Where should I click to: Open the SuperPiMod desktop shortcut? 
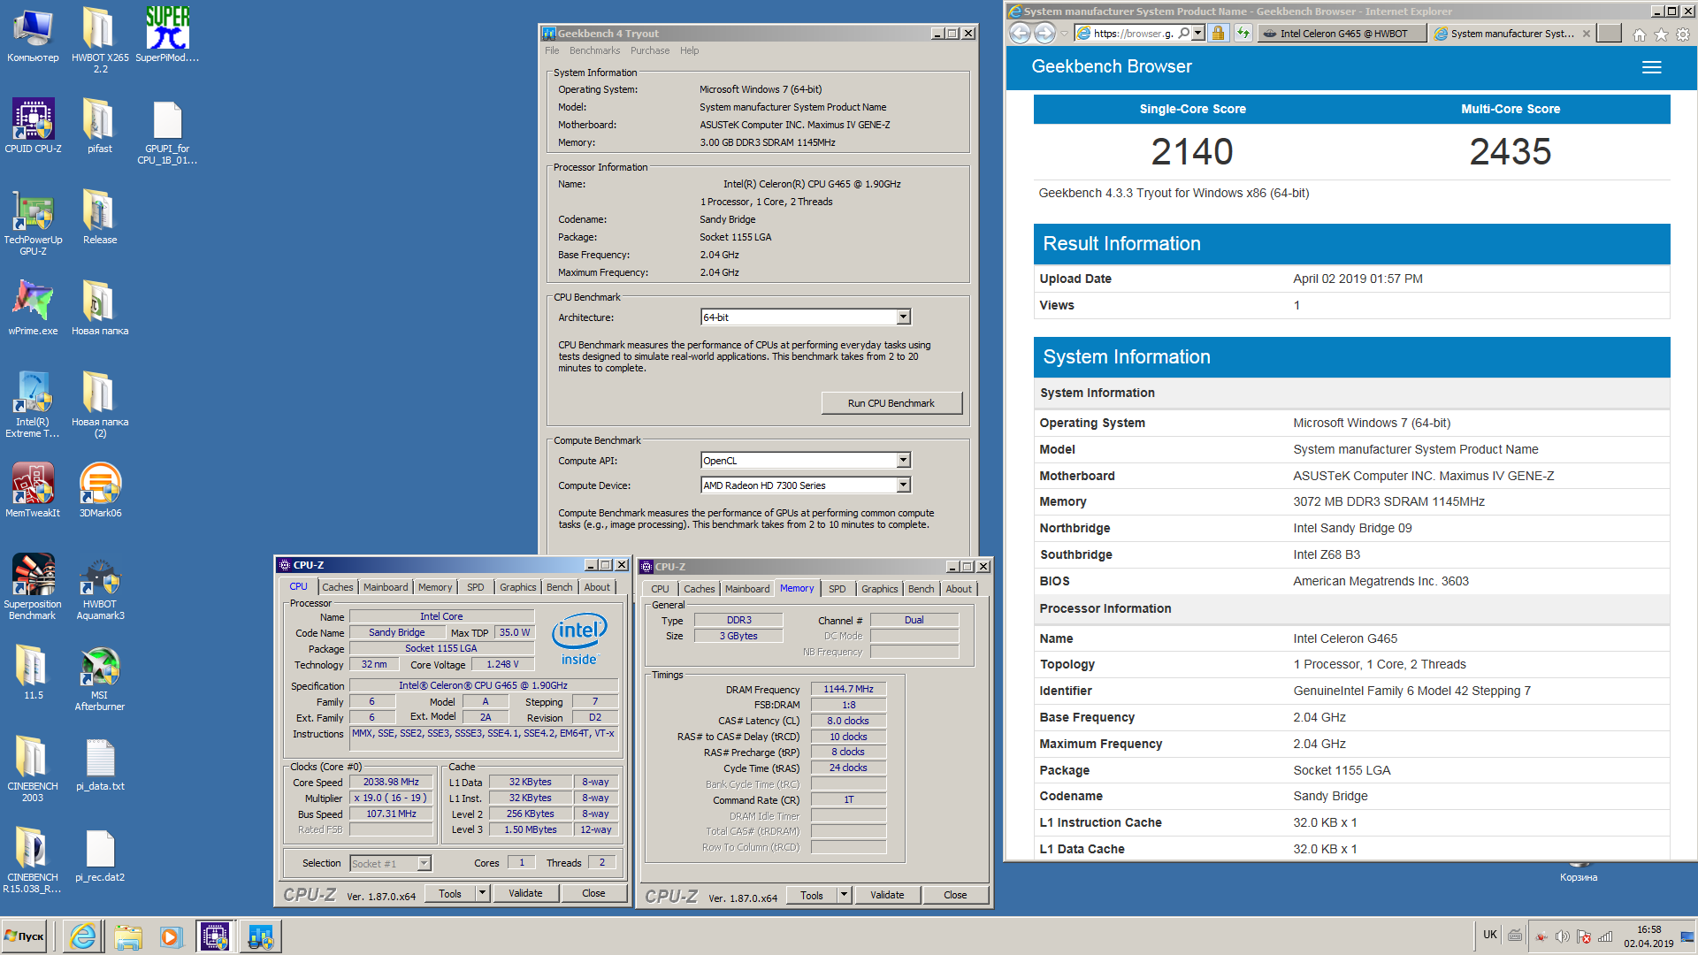pos(167,34)
